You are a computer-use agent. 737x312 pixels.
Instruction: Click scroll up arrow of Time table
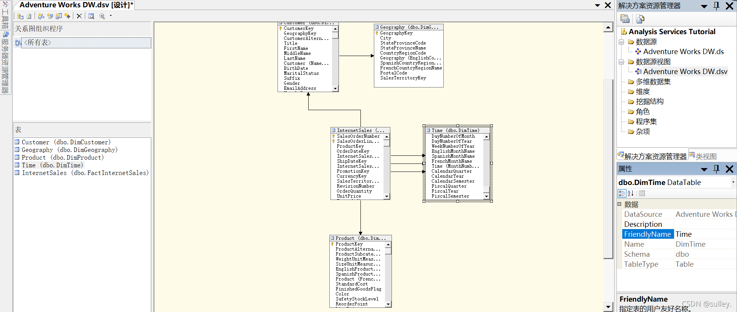pos(486,137)
